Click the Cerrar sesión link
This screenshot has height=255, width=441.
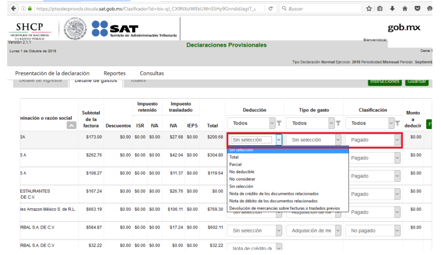click(x=426, y=51)
